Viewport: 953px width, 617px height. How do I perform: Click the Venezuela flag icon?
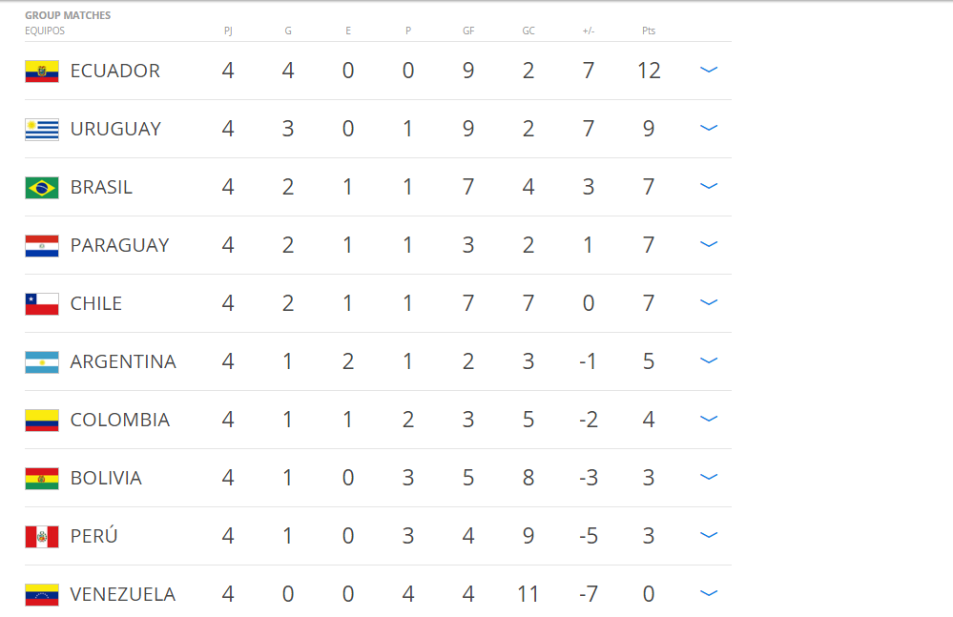coord(42,595)
